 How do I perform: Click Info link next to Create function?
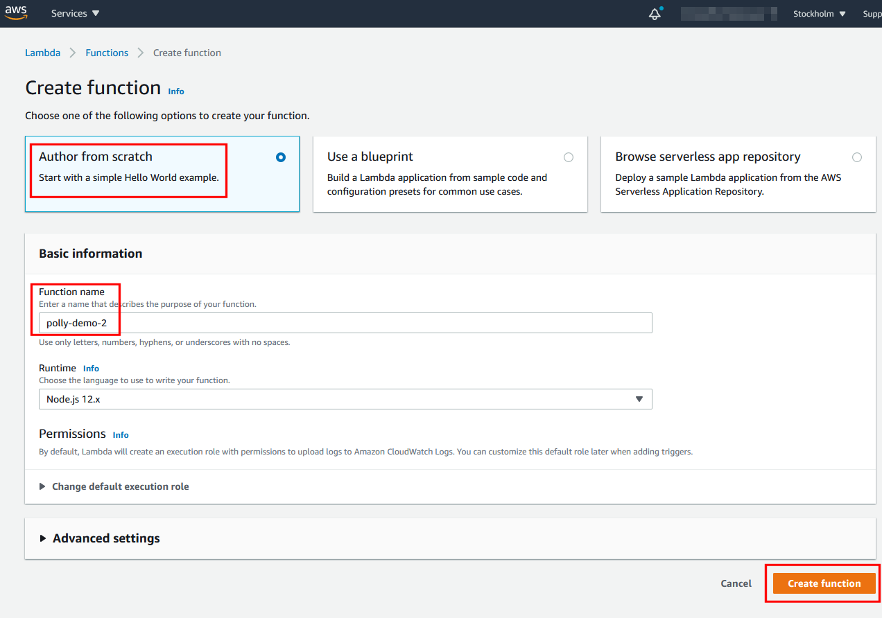click(x=176, y=91)
